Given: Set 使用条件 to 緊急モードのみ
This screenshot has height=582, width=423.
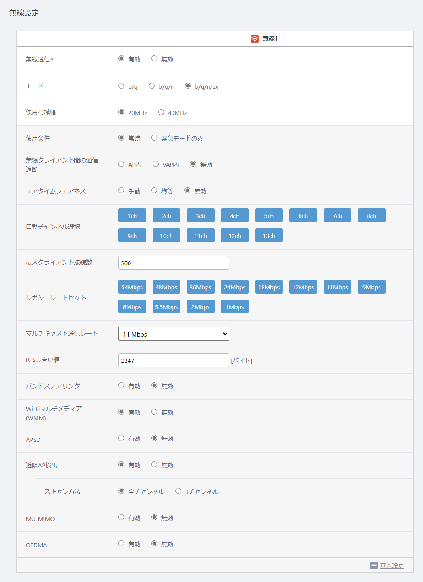Looking at the screenshot, I should [154, 138].
